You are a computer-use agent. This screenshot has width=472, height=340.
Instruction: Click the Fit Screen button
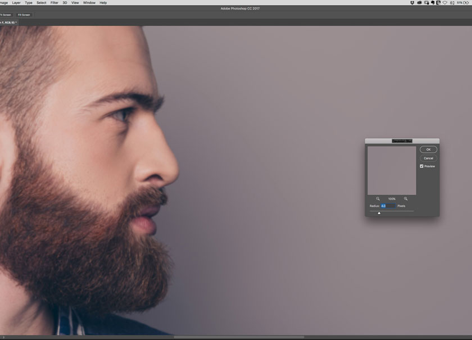(x=6, y=15)
